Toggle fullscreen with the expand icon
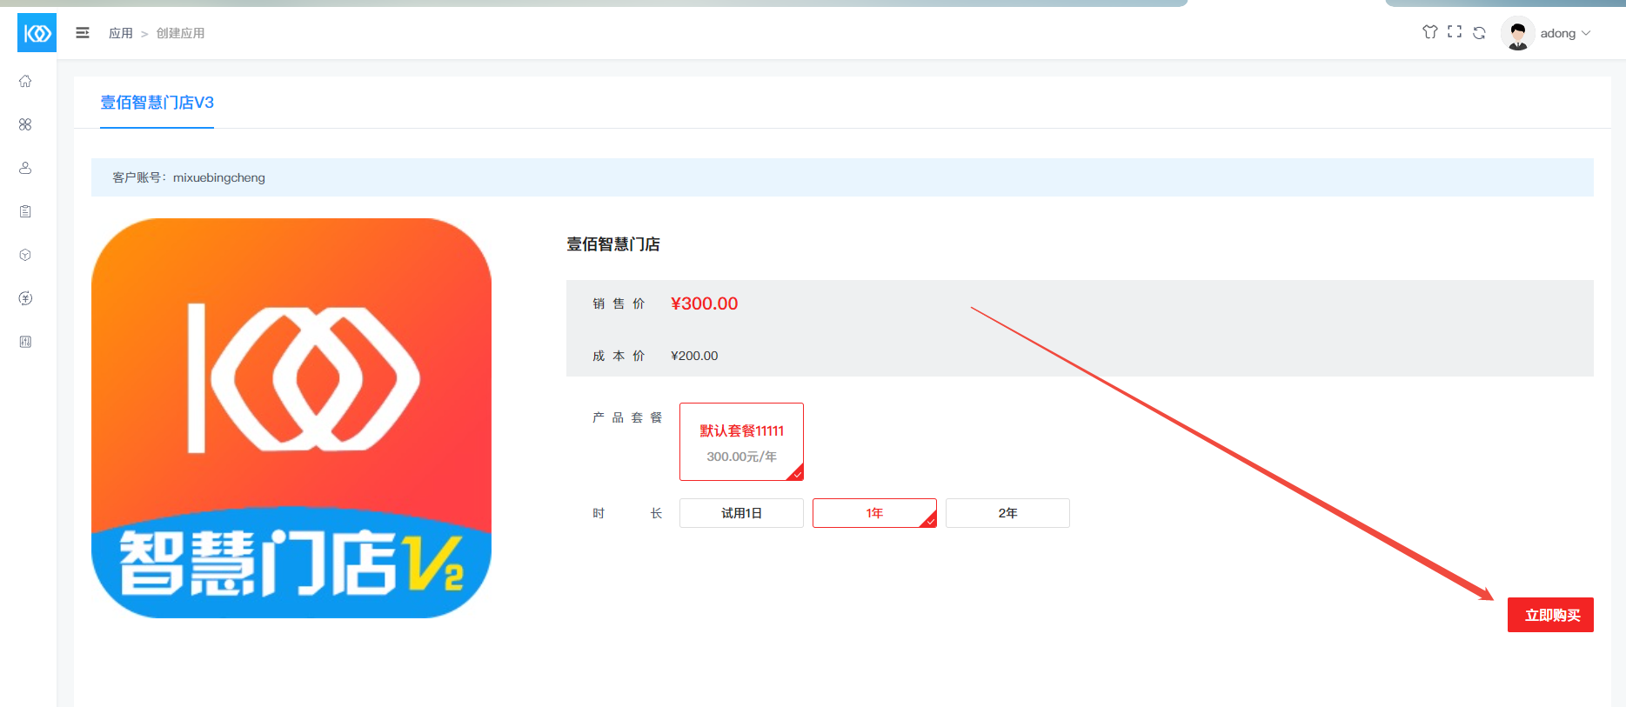This screenshot has width=1626, height=707. (1455, 32)
